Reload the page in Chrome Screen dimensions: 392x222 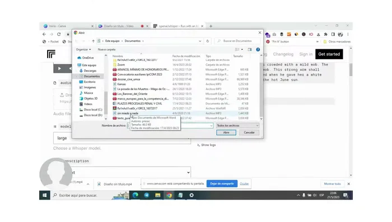59,34
